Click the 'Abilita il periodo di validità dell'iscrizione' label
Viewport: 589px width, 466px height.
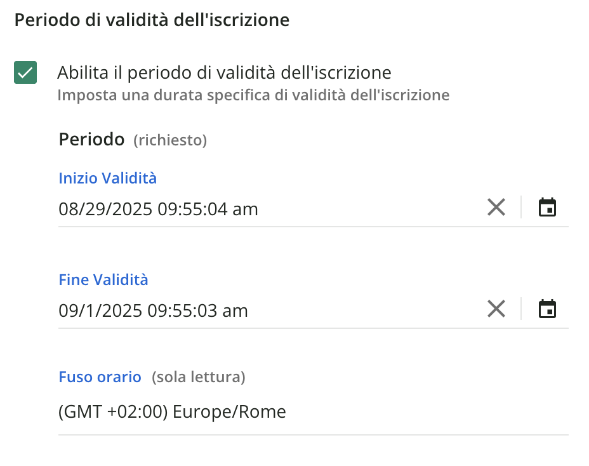224,72
